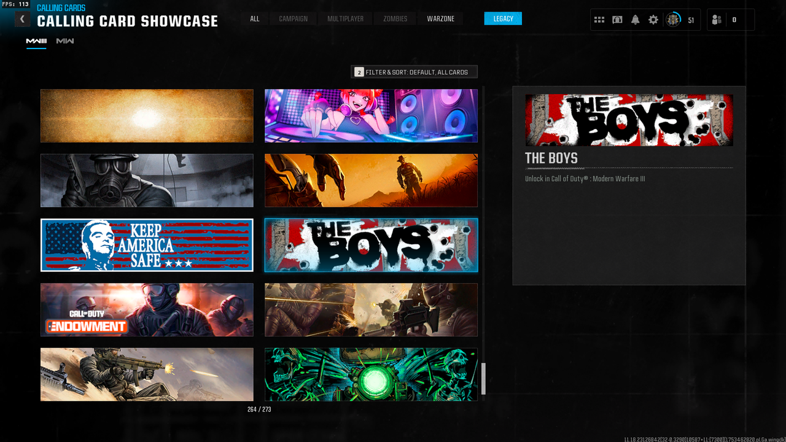The width and height of the screenshot is (786, 442).
Task: Select the green skulls calling card
Action: coord(371,374)
